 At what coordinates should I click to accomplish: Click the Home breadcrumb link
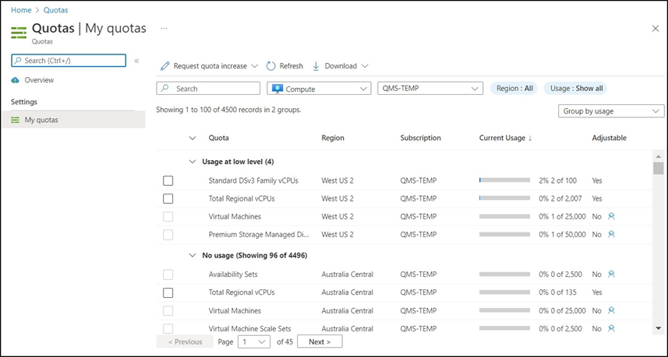[x=21, y=10]
